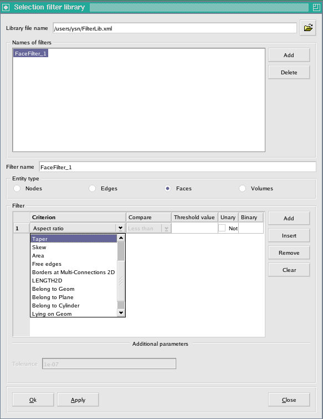Select FaceFilter_1 in names of filters
This screenshot has height=419, width=323.
pyautogui.click(x=30, y=53)
